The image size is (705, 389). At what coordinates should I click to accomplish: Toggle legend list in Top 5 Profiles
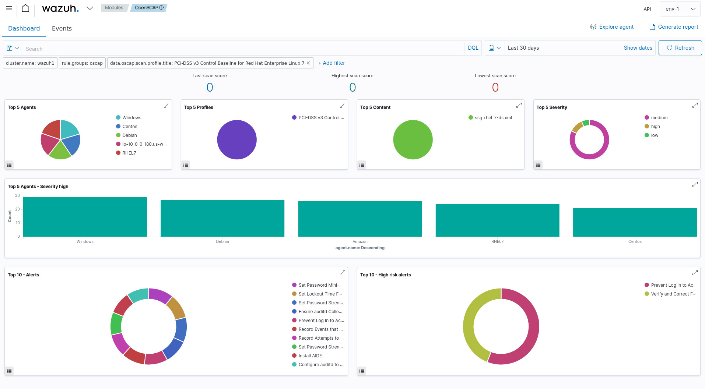pyautogui.click(x=186, y=165)
